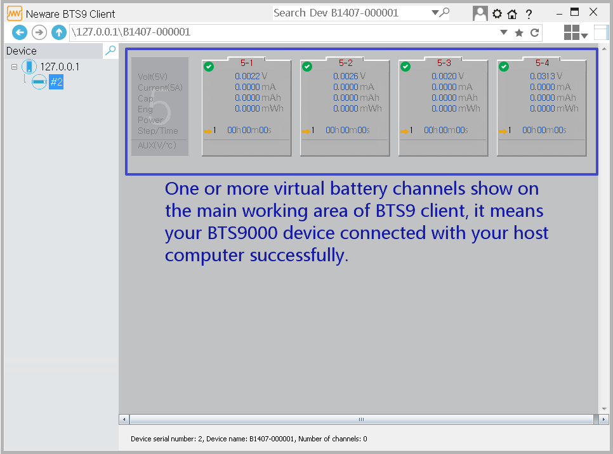Collapse the 127.0.0.1 tree node

[x=14, y=67]
